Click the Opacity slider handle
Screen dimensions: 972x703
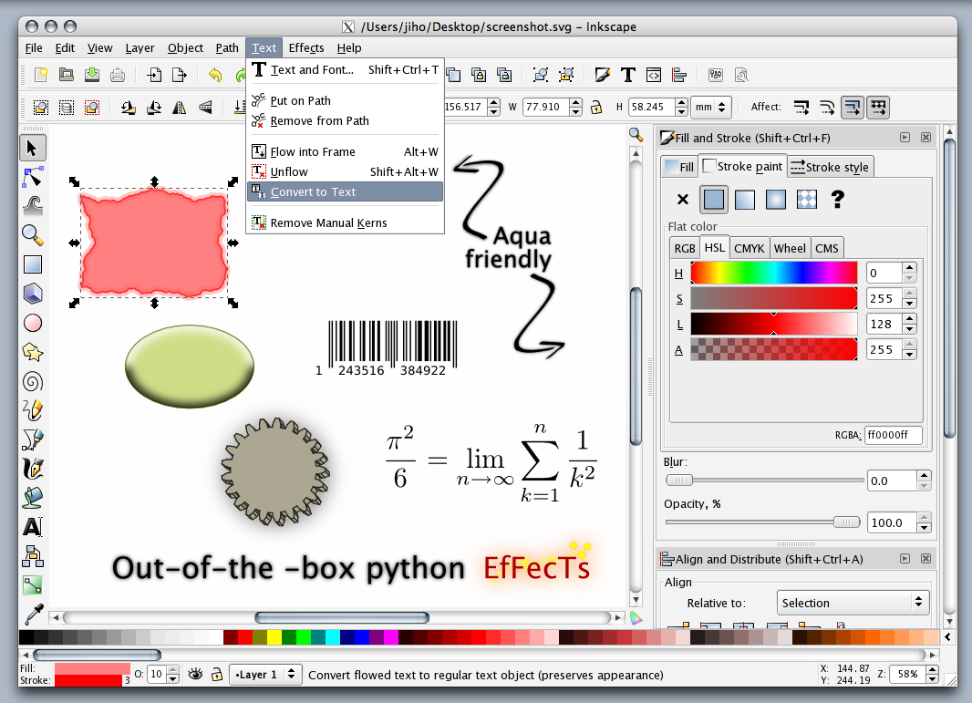[847, 522]
